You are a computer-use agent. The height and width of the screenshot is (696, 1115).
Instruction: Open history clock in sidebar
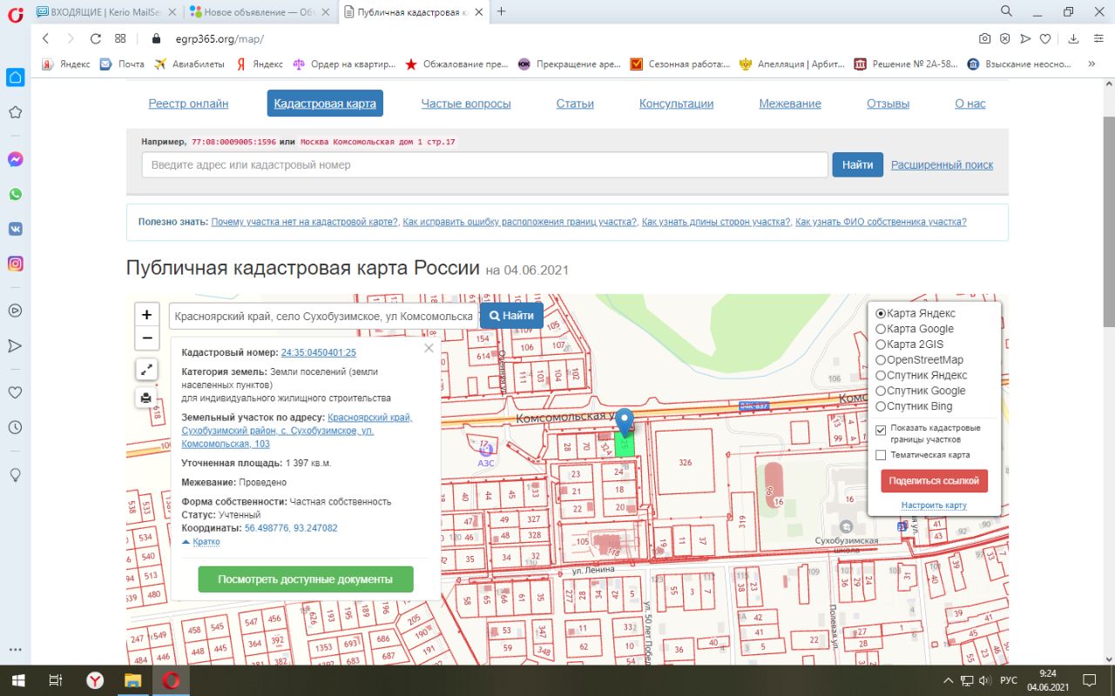(x=15, y=427)
